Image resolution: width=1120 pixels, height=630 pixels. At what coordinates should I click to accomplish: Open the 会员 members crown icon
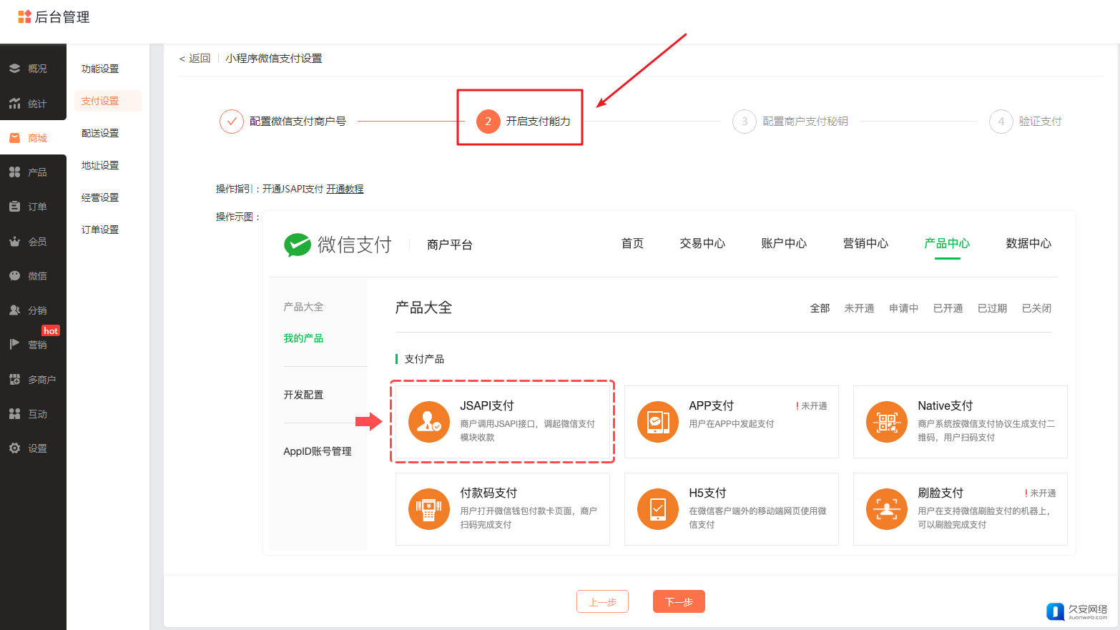point(14,242)
